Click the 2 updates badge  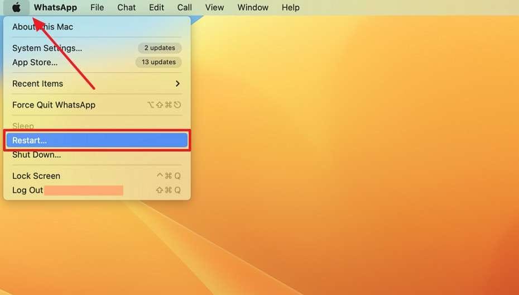(160, 47)
